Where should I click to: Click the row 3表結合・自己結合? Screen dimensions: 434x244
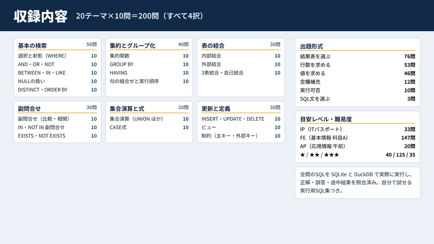tap(241, 73)
